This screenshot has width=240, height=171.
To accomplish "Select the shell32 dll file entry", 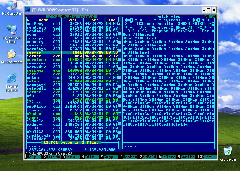I will click(35, 132).
